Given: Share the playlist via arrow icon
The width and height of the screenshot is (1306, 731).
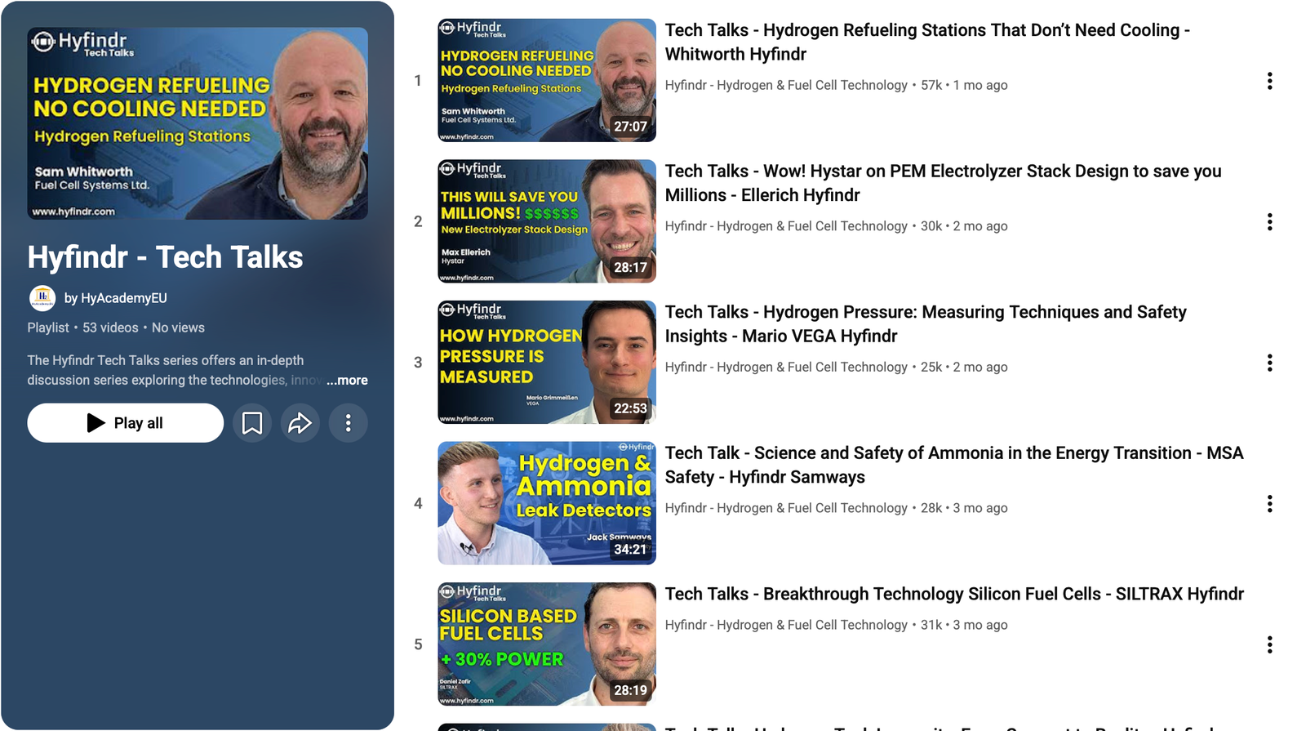Looking at the screenshot, I should pyautogui.click(x=300, y=423).
